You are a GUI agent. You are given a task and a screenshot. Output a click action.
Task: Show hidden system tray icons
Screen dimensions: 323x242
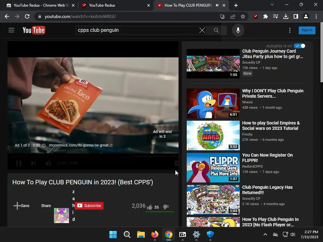click(265, 234)
